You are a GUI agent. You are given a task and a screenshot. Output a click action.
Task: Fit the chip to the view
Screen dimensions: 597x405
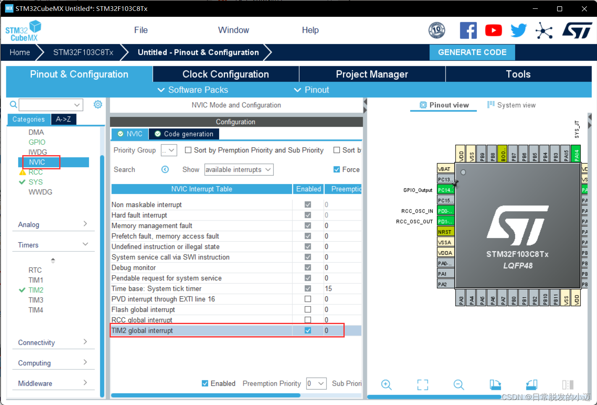coord(423,385)
